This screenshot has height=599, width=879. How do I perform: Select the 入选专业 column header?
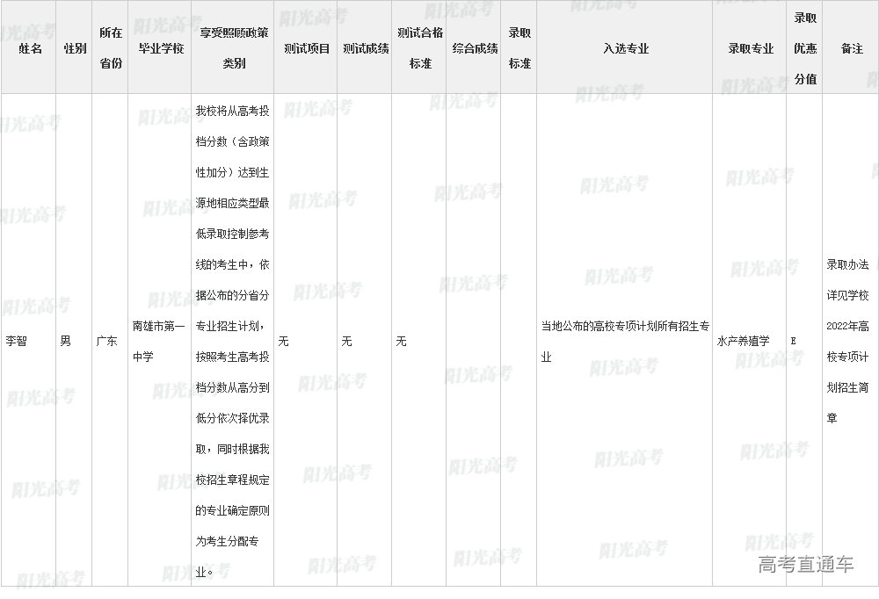click(625, 48)
